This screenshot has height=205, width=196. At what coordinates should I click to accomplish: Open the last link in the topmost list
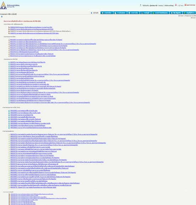[34, 33]
